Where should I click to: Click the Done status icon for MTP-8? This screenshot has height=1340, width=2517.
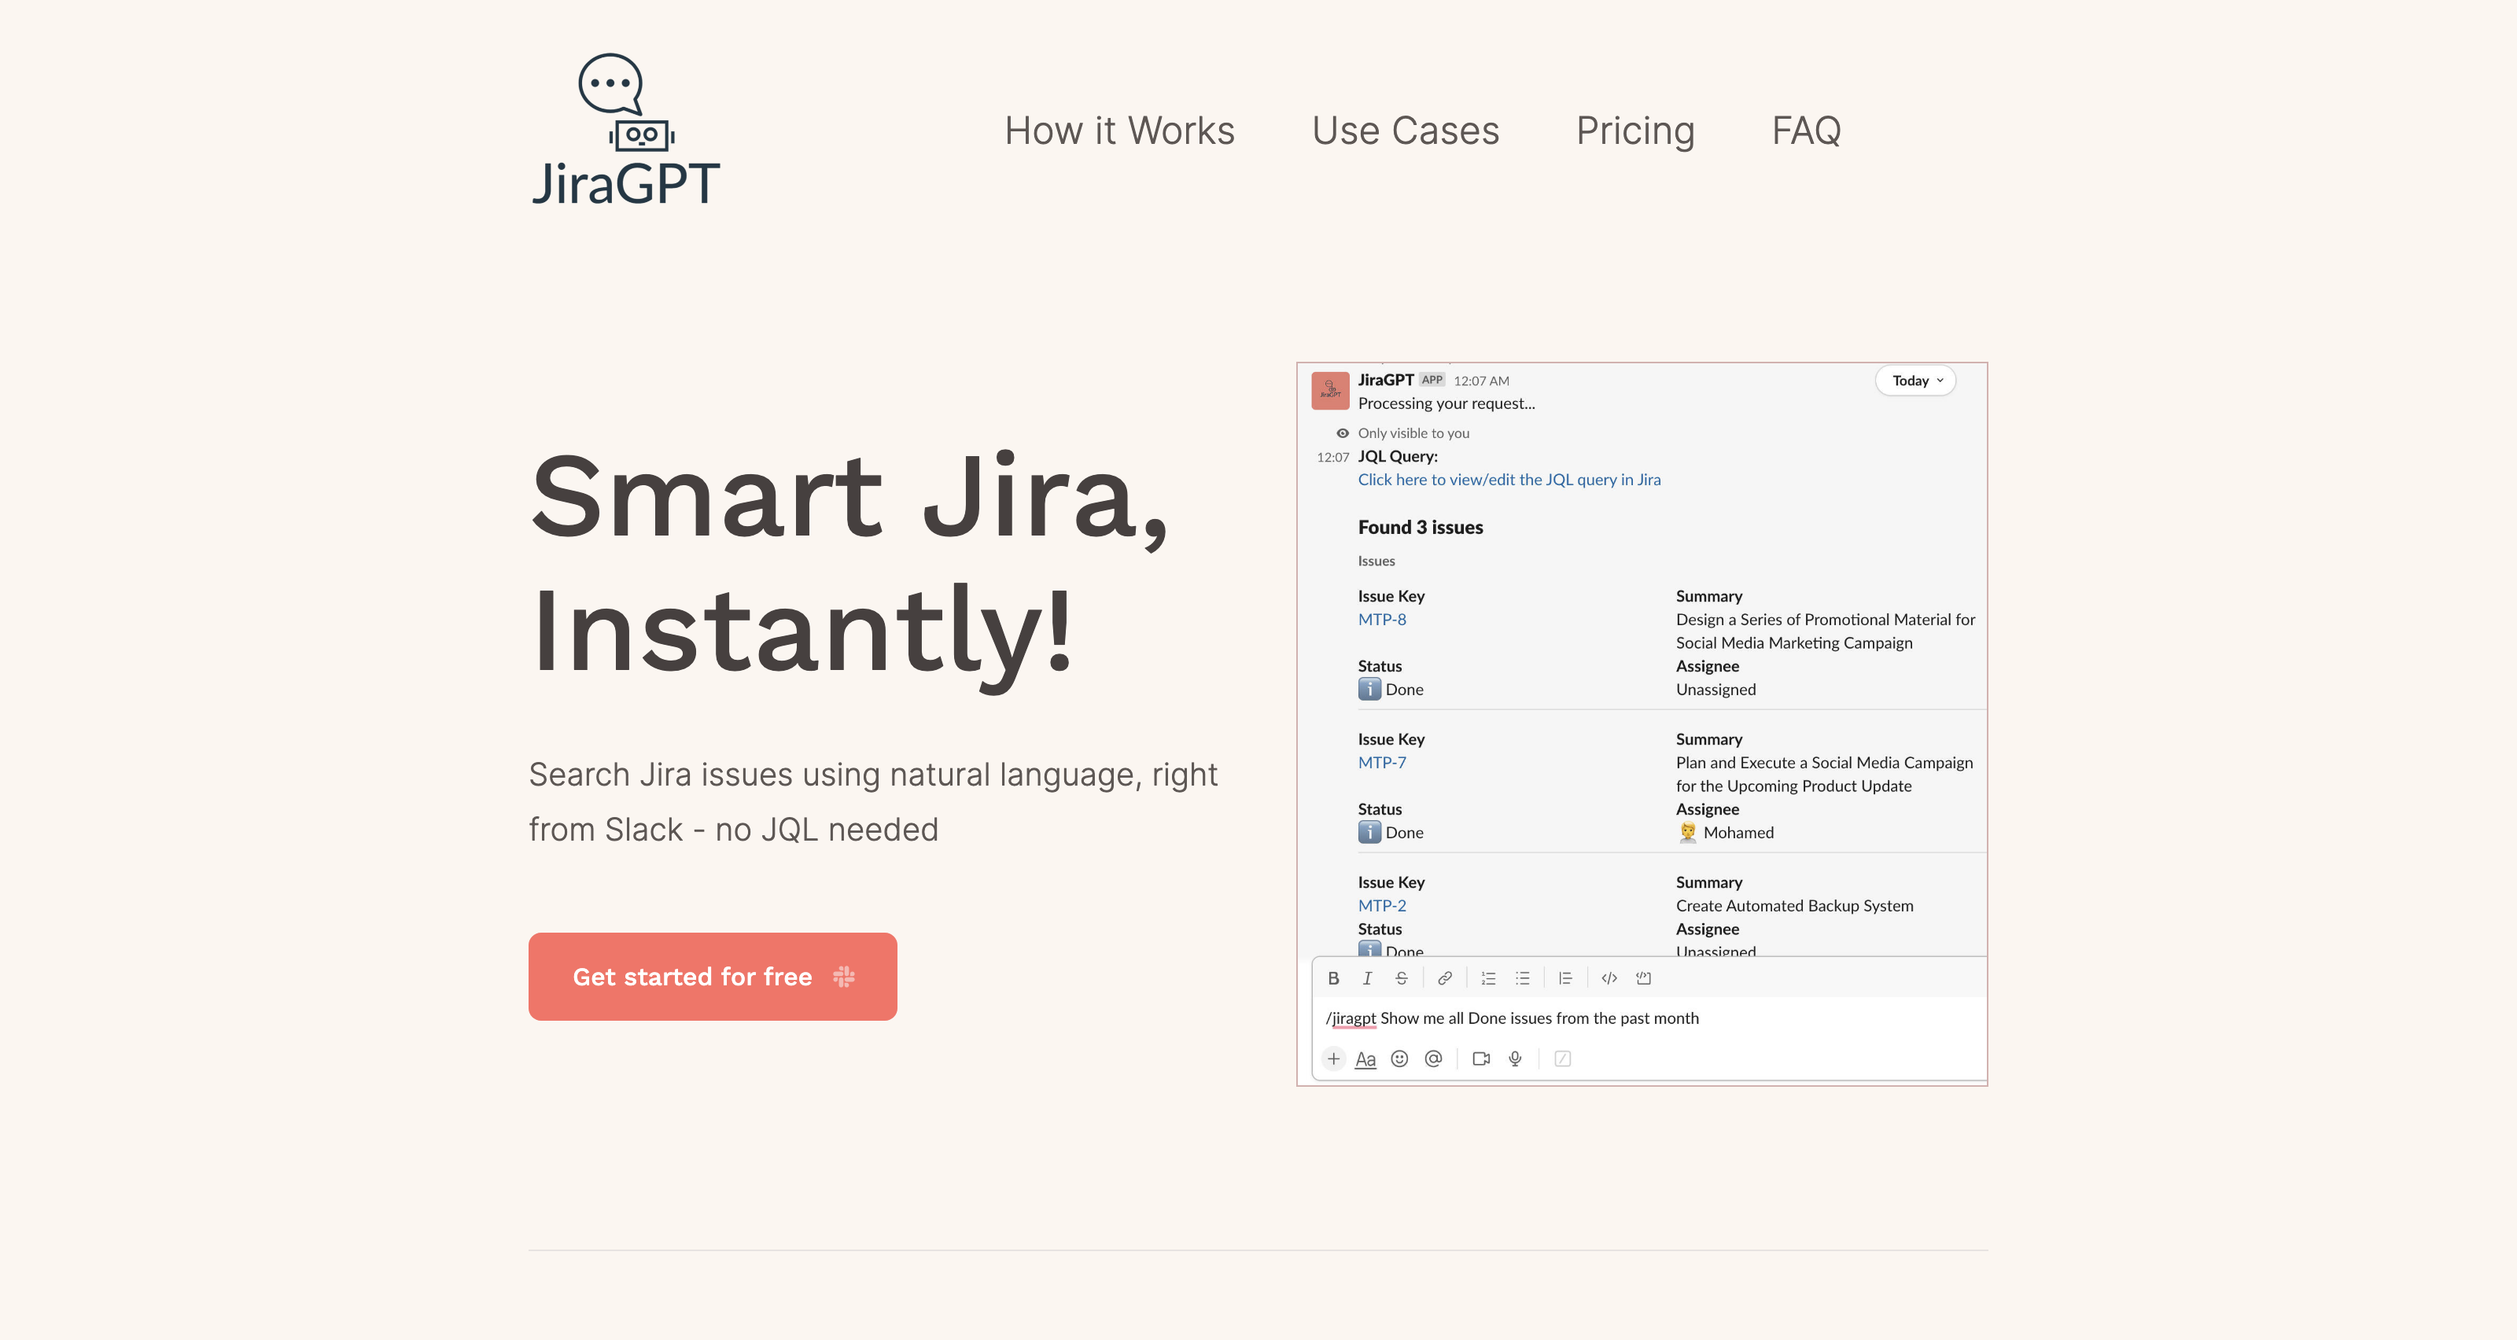pos(1369,690)
